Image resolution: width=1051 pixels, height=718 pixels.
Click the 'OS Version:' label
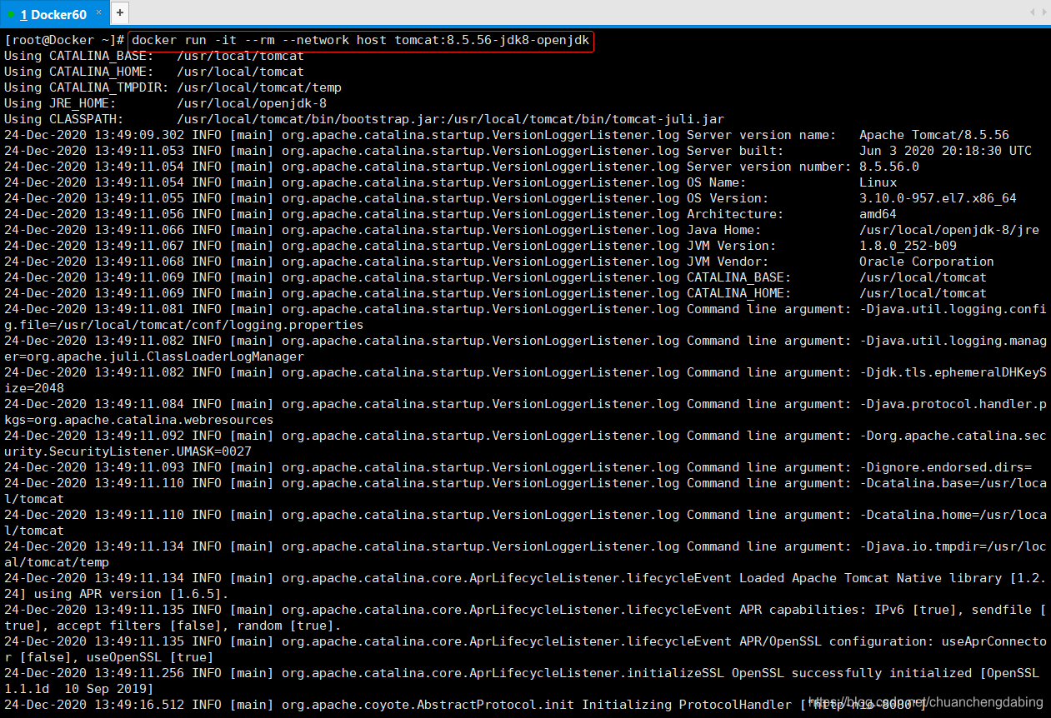click(728, 198)
